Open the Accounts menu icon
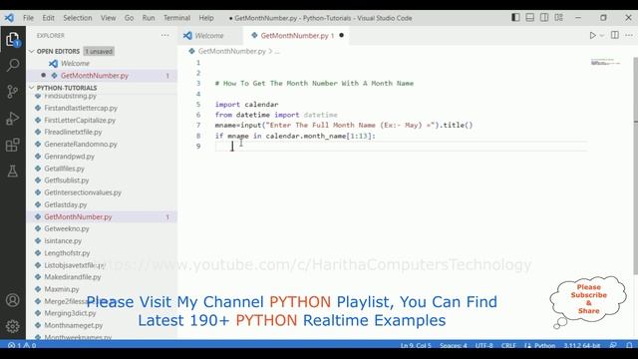Screen dimensions: 638x359 click(x=13, y=300)
